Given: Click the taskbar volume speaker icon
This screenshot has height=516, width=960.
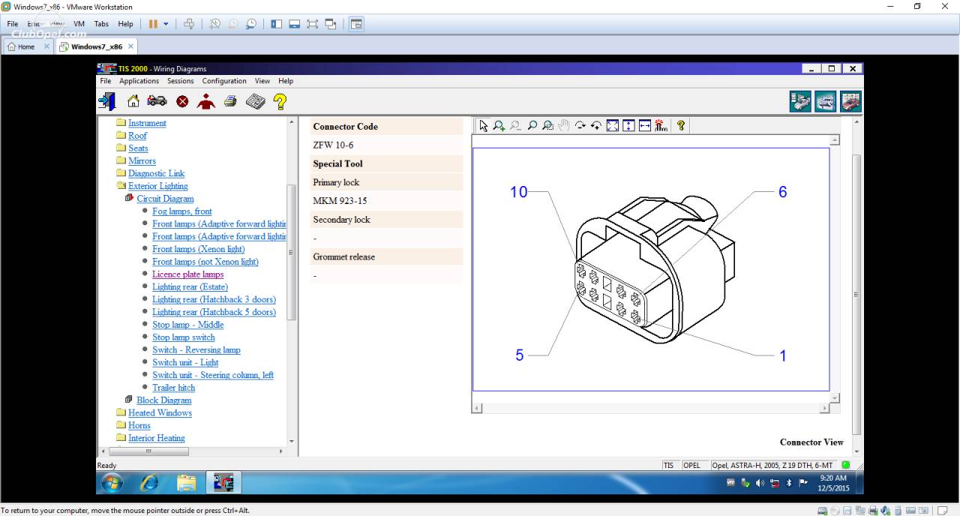Looking at the screenshot, I should (x=760, y=483).
